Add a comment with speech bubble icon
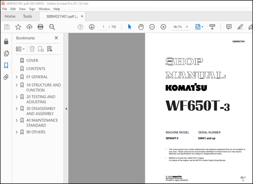The height and width of the screenshot is (184, 253). tap(229, 27)
